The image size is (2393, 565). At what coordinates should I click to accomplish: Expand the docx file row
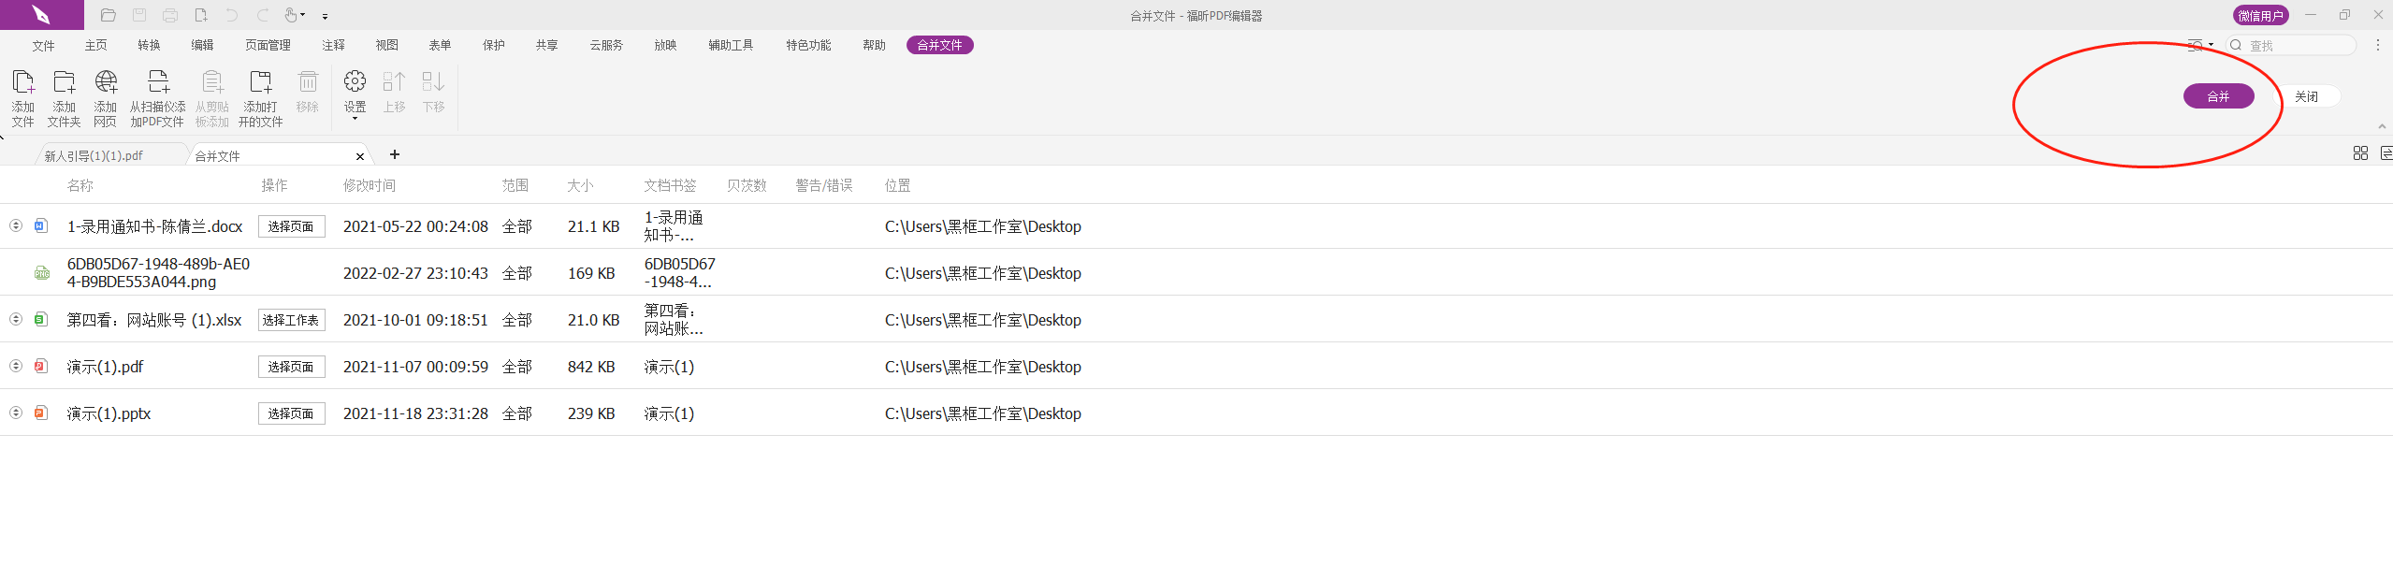[x=16, y=225]
